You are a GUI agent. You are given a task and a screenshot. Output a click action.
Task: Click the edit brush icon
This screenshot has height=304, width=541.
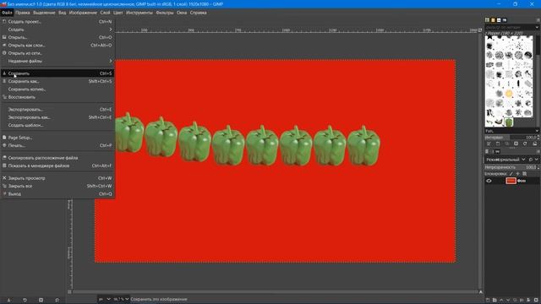[x=489, y=144]
